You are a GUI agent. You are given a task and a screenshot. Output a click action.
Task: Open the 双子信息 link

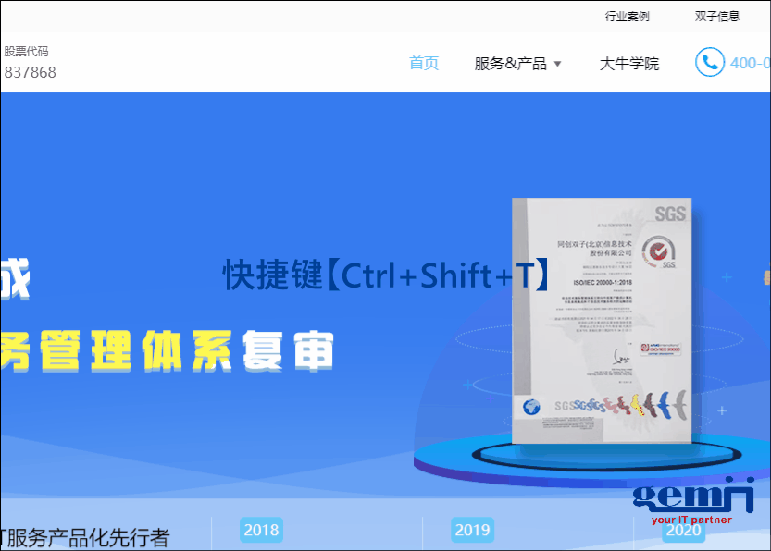(x=717, y=15)
